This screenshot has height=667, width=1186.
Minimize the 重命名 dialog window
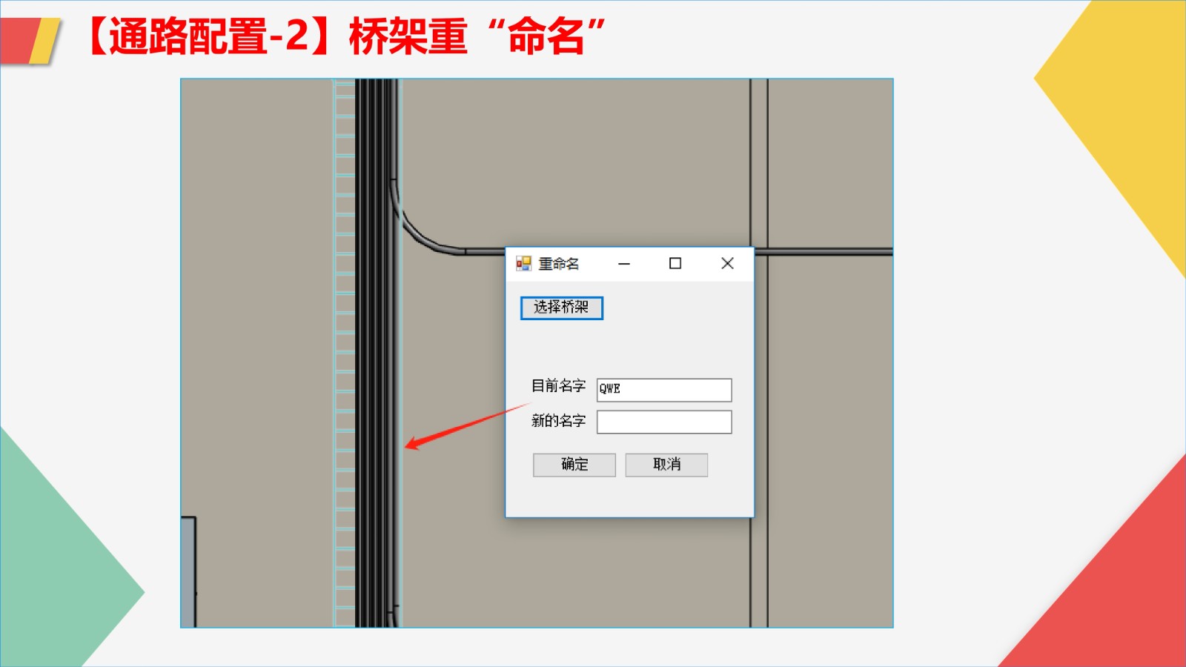(624, 264)
